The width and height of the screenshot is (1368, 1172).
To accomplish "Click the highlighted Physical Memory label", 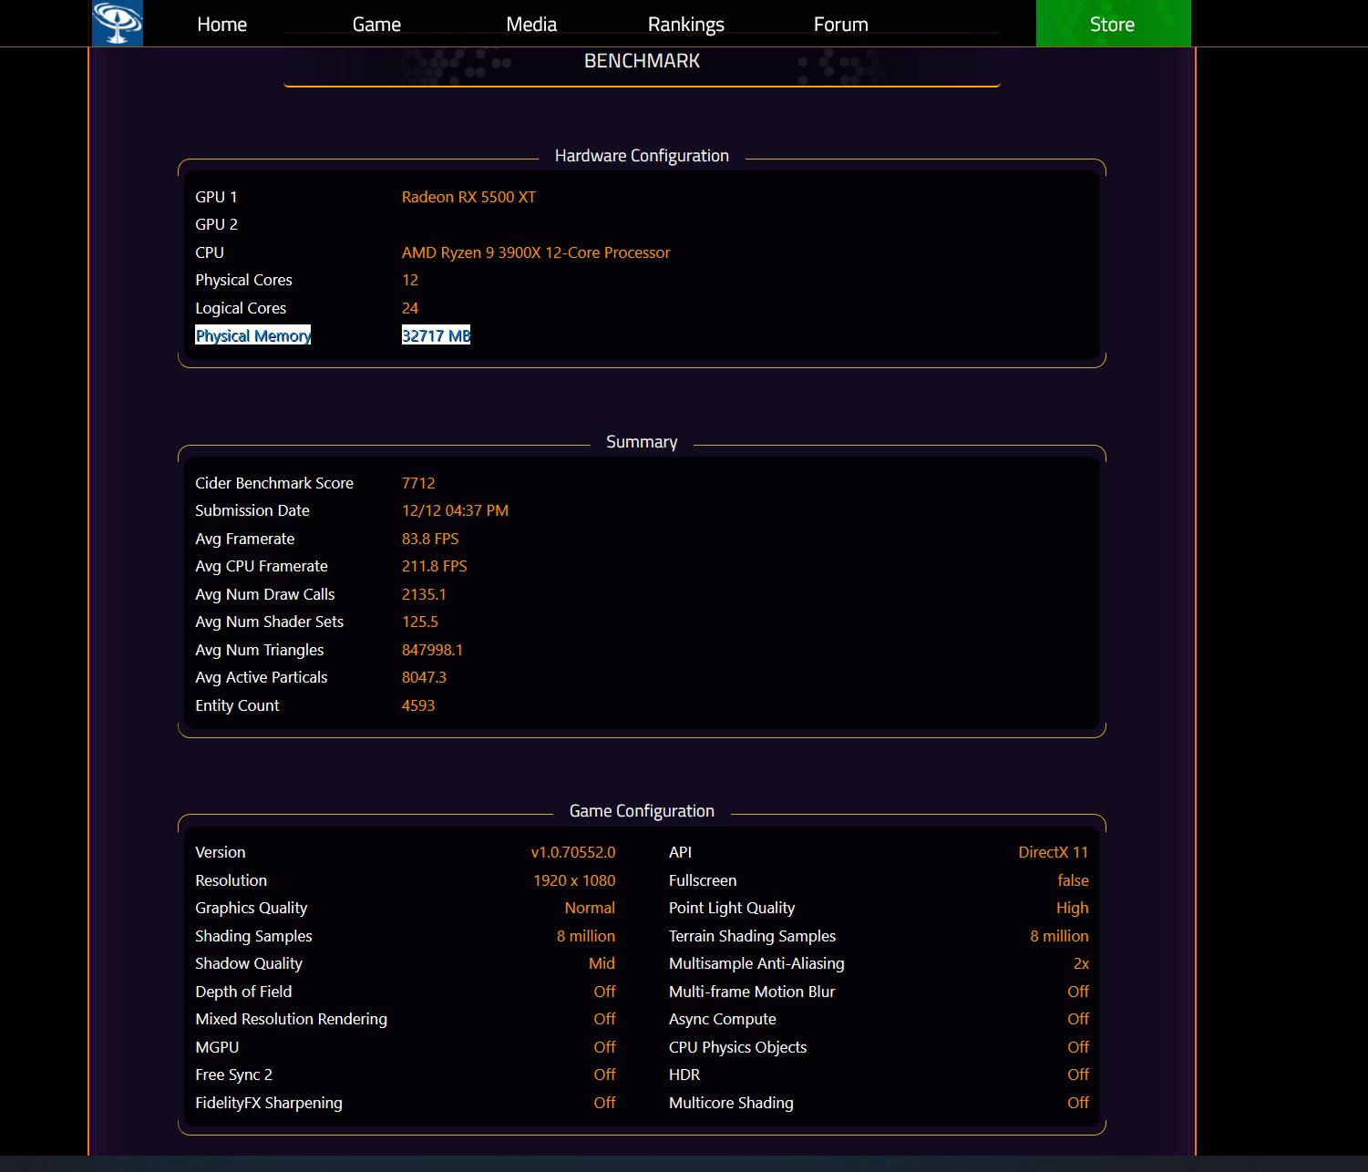I will pos(253,335).
